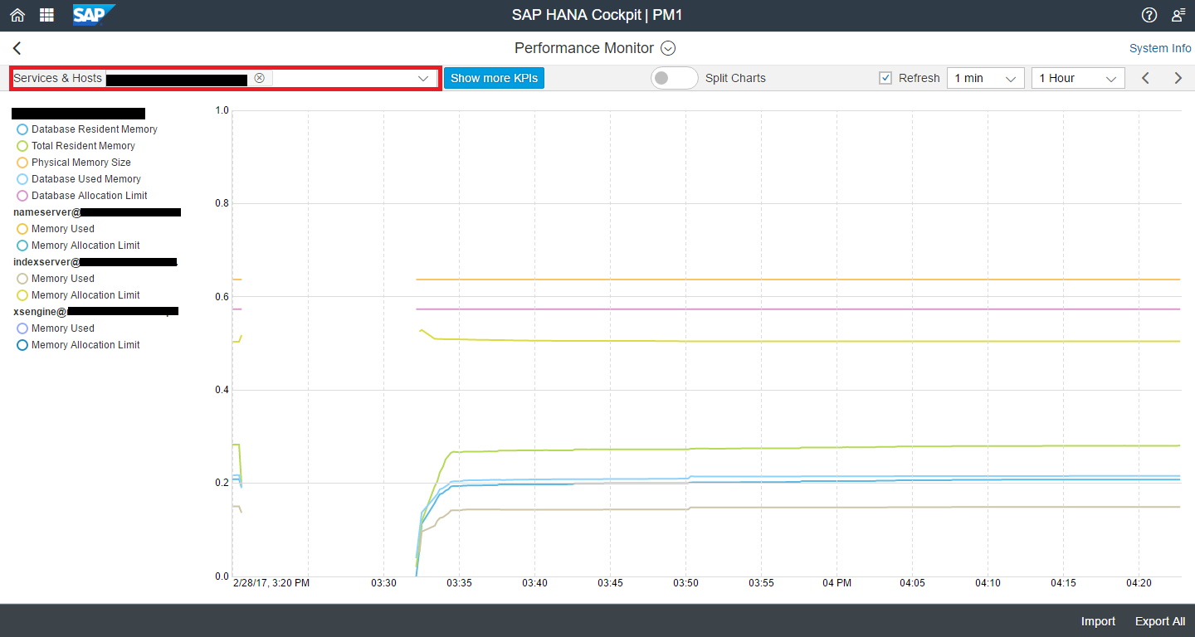
Task: Open the System Info link
Action: pos(1160,48)
